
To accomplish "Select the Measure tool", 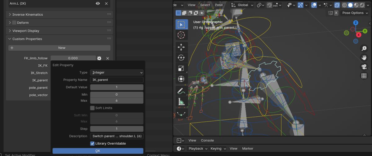I will (181, 101).
